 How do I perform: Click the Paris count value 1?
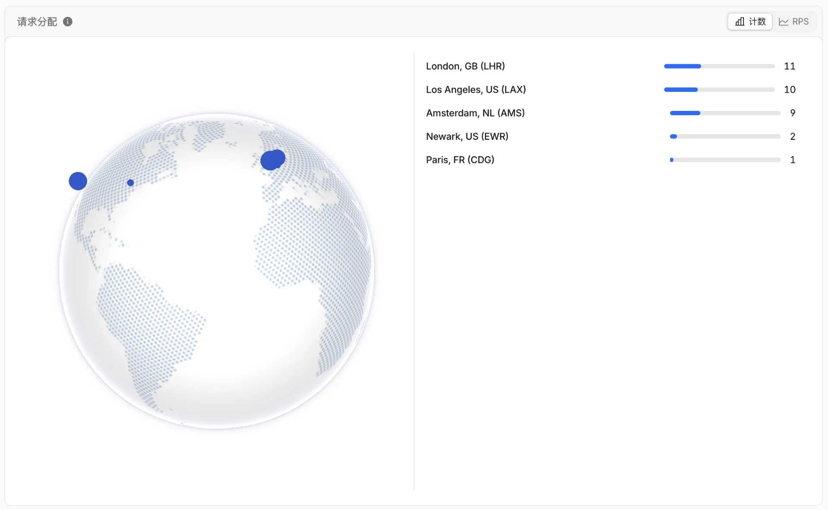pos(793,160)
